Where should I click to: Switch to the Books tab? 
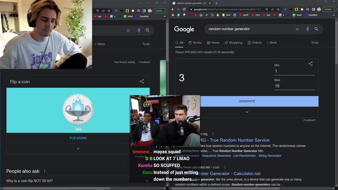pos(195,43)
